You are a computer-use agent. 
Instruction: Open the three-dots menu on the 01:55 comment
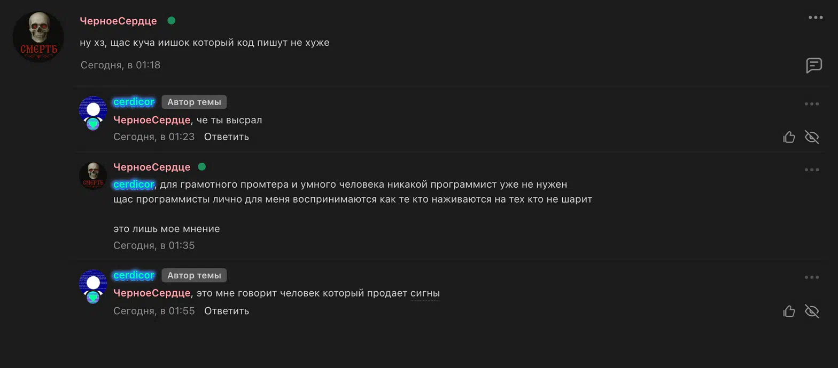(811, 277)
